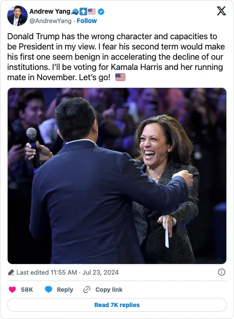Open Andrew Yang's profile avatar
Image resolution: width=234 pixels, height=319 pixels.
click(x=17, y=16)
